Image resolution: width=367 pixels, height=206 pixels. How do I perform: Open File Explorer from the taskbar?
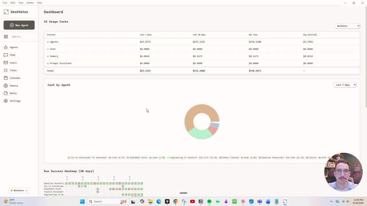coord(150,201)
